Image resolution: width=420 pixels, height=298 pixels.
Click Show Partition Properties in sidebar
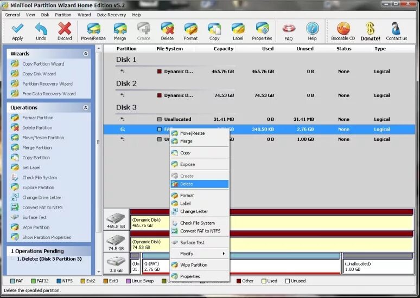[x=47, y=237]
